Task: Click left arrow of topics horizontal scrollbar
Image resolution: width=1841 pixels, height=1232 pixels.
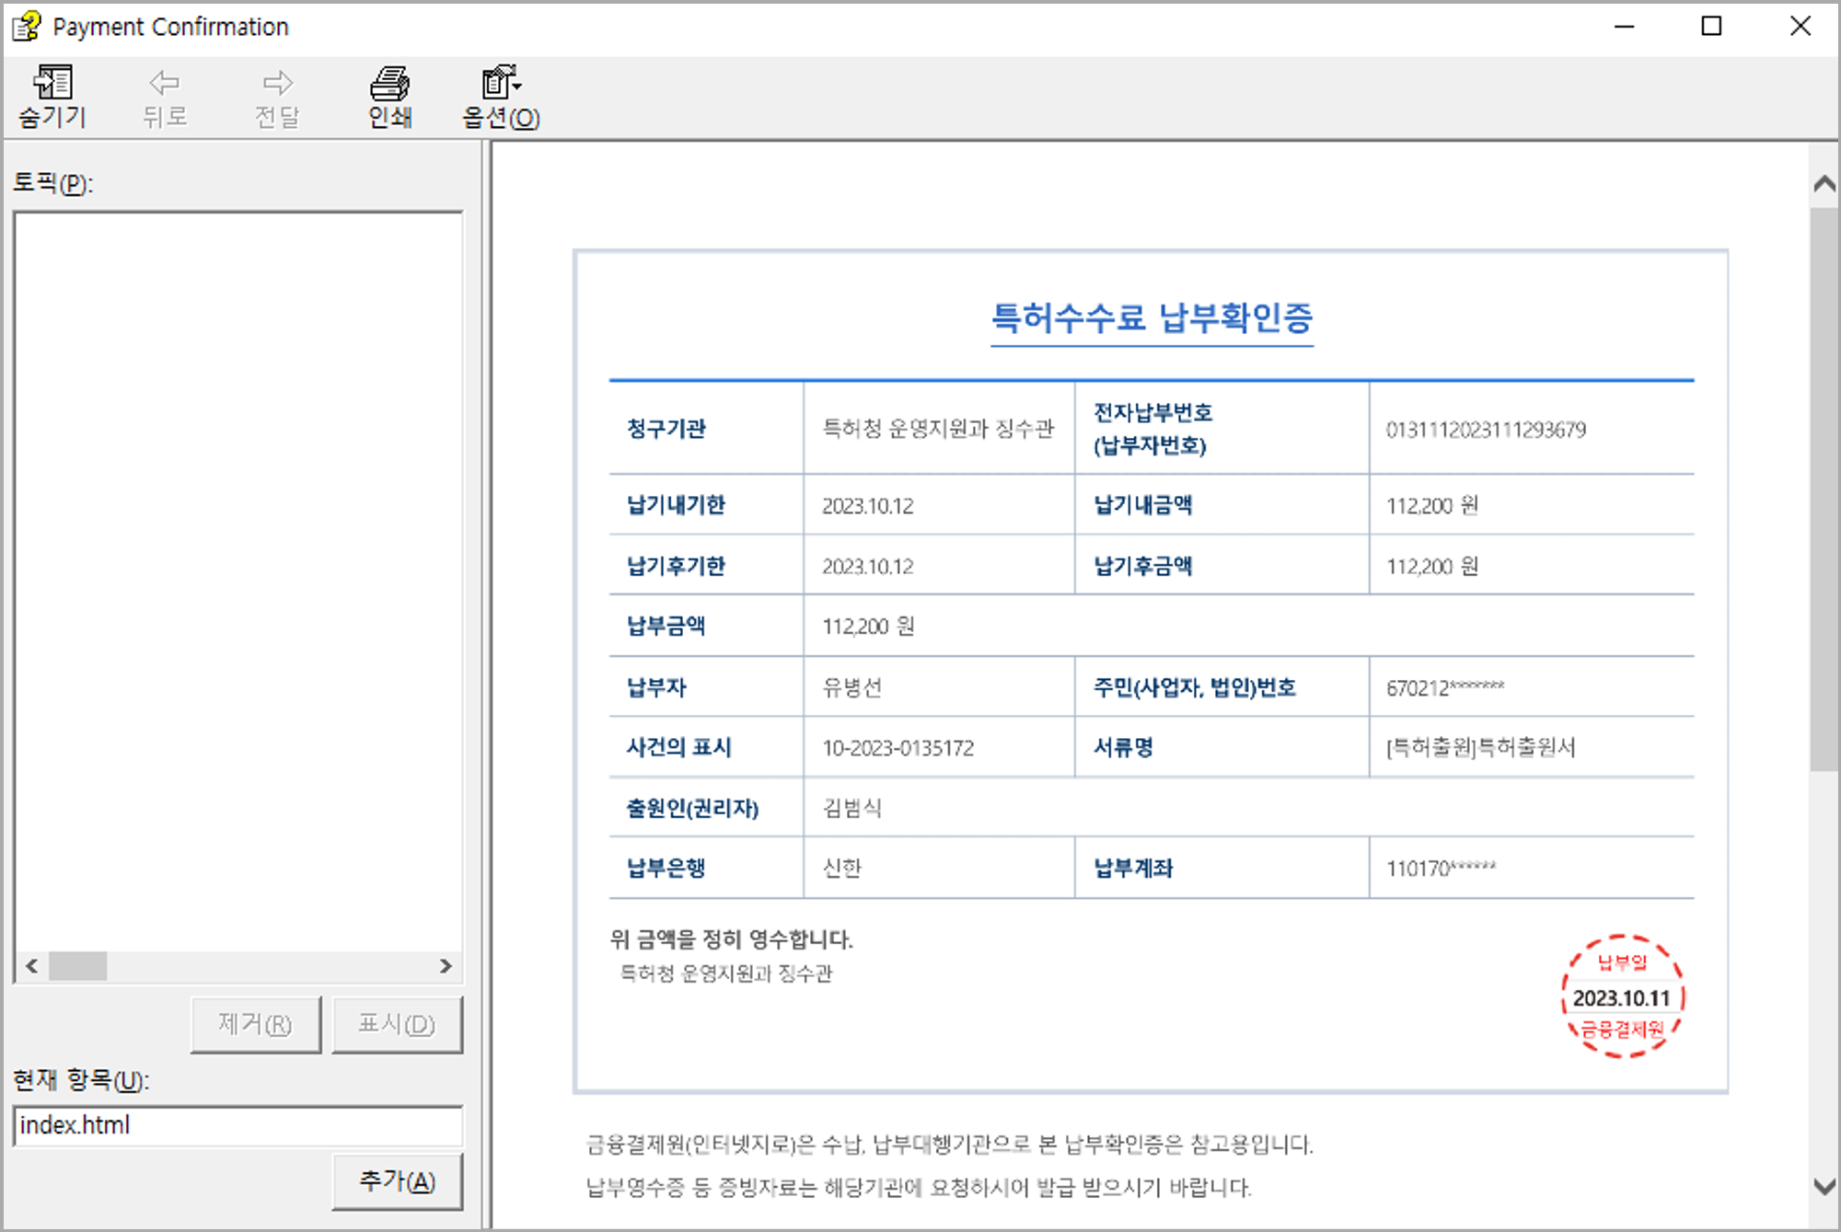Action: coord(32,966)
